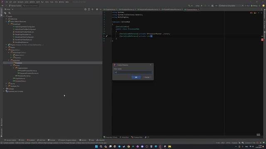Click the CRLF line ending status entry
The height and width of the screenshot is (149, 266).
[x=223, y=143]
